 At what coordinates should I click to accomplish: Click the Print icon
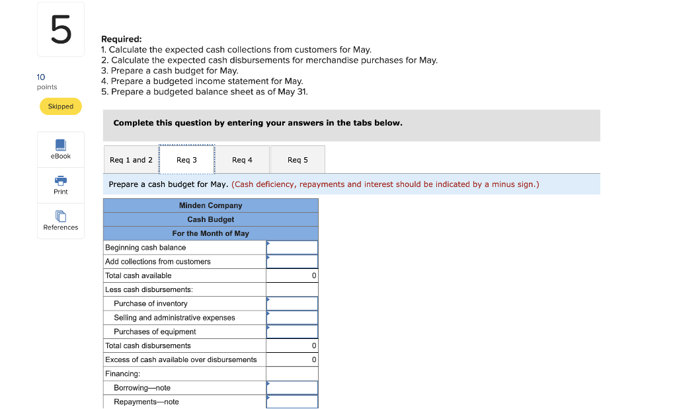click(x=60, y=185)
